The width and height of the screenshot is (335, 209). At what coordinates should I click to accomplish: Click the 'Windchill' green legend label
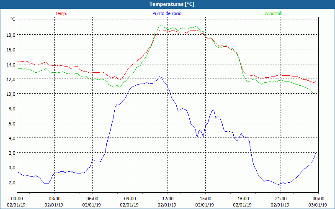(x=273, y=13)
